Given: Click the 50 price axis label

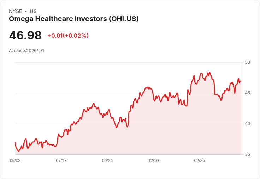Looking at the screenshot, I should pyautogui.click(x=247, y=62).
